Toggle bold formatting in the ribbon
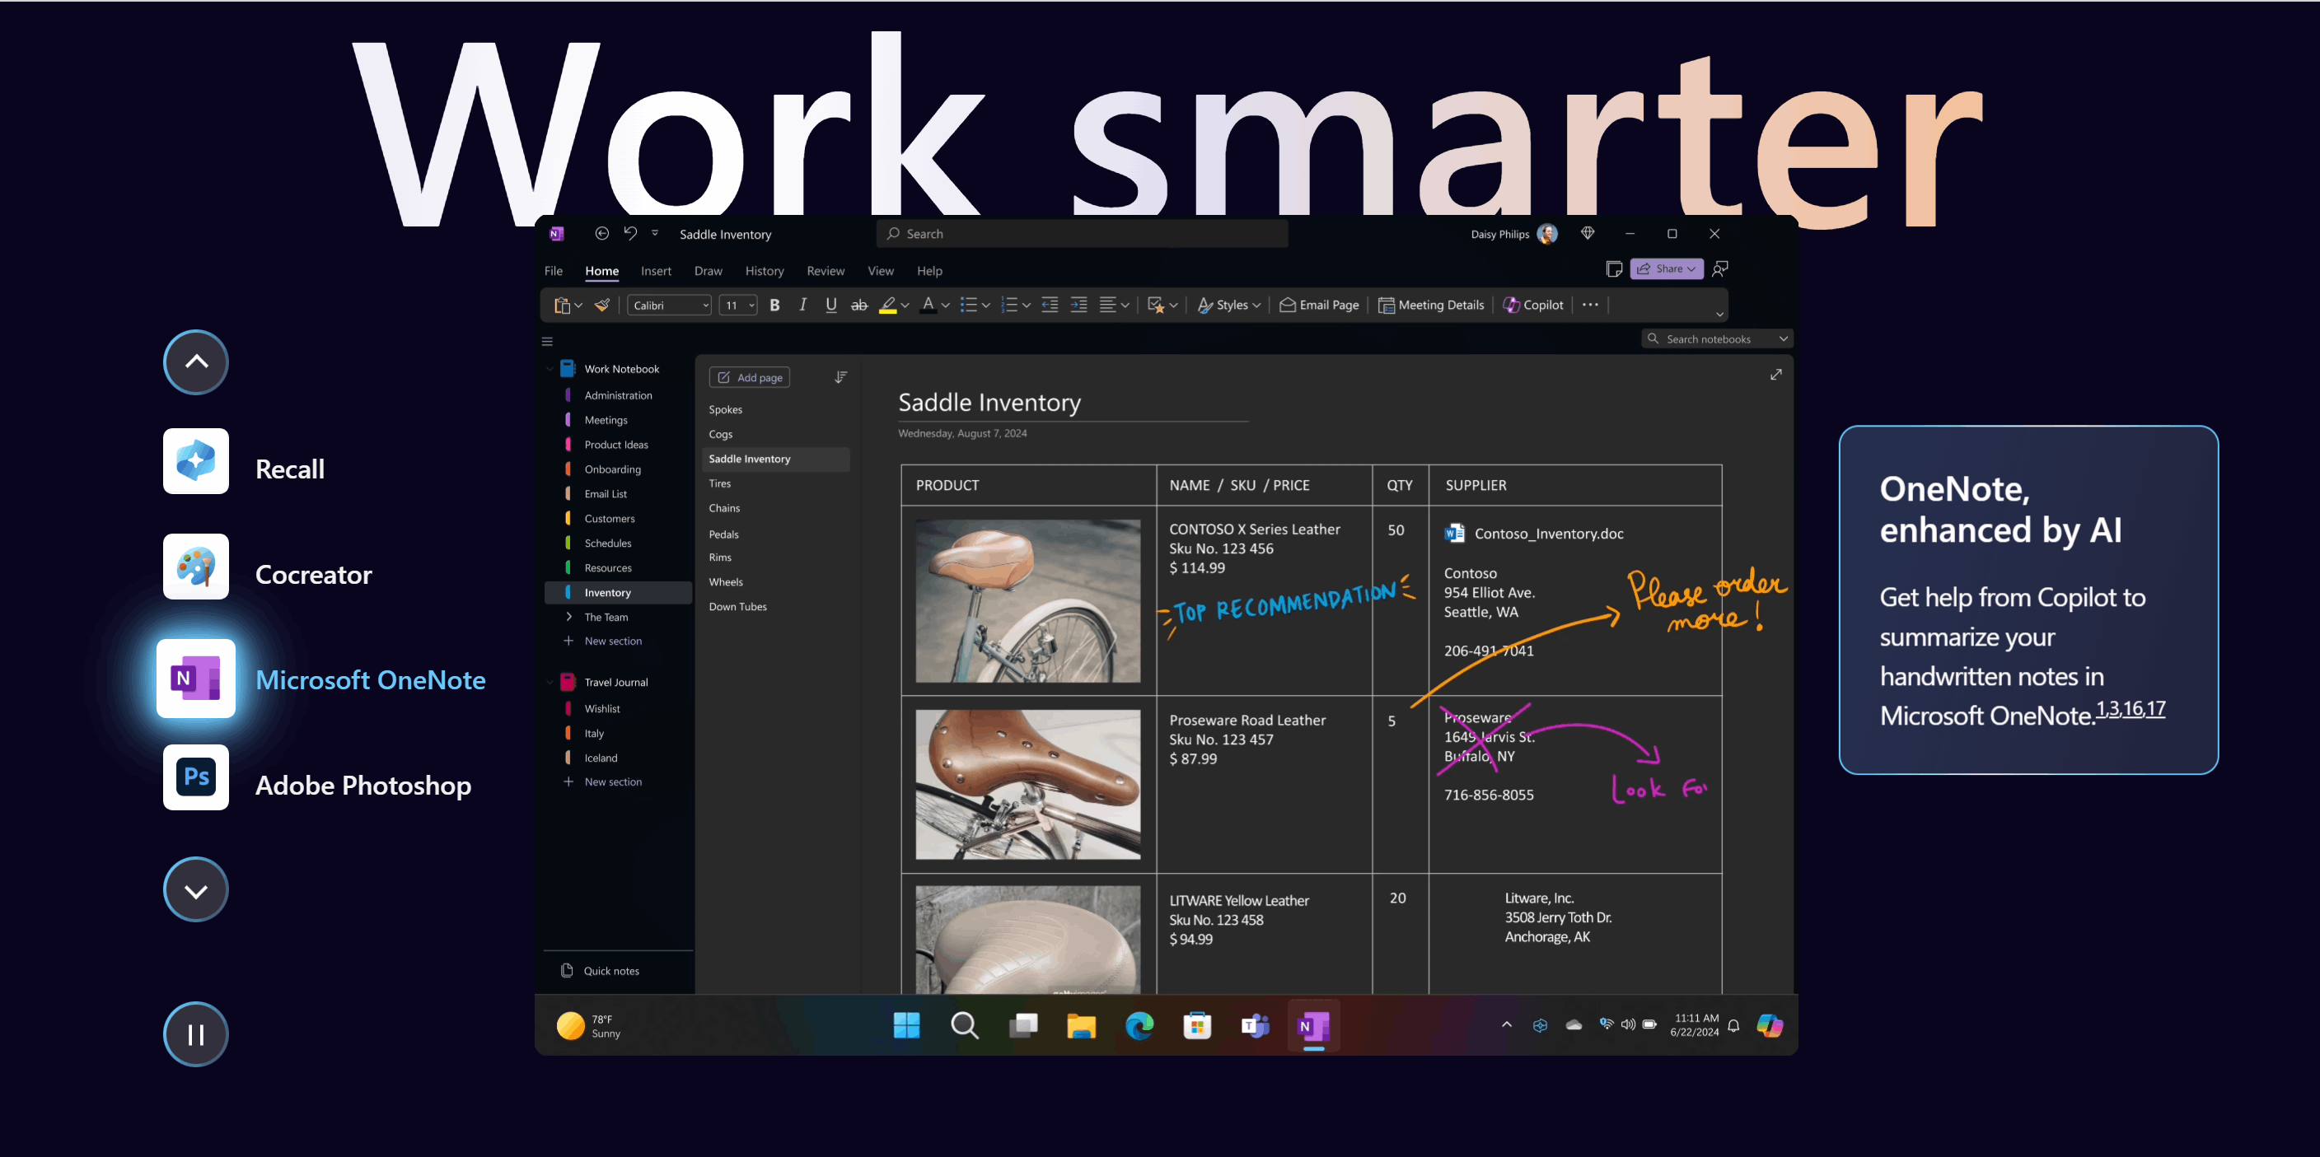The image size is (2320, 1157). coord(774,306)
